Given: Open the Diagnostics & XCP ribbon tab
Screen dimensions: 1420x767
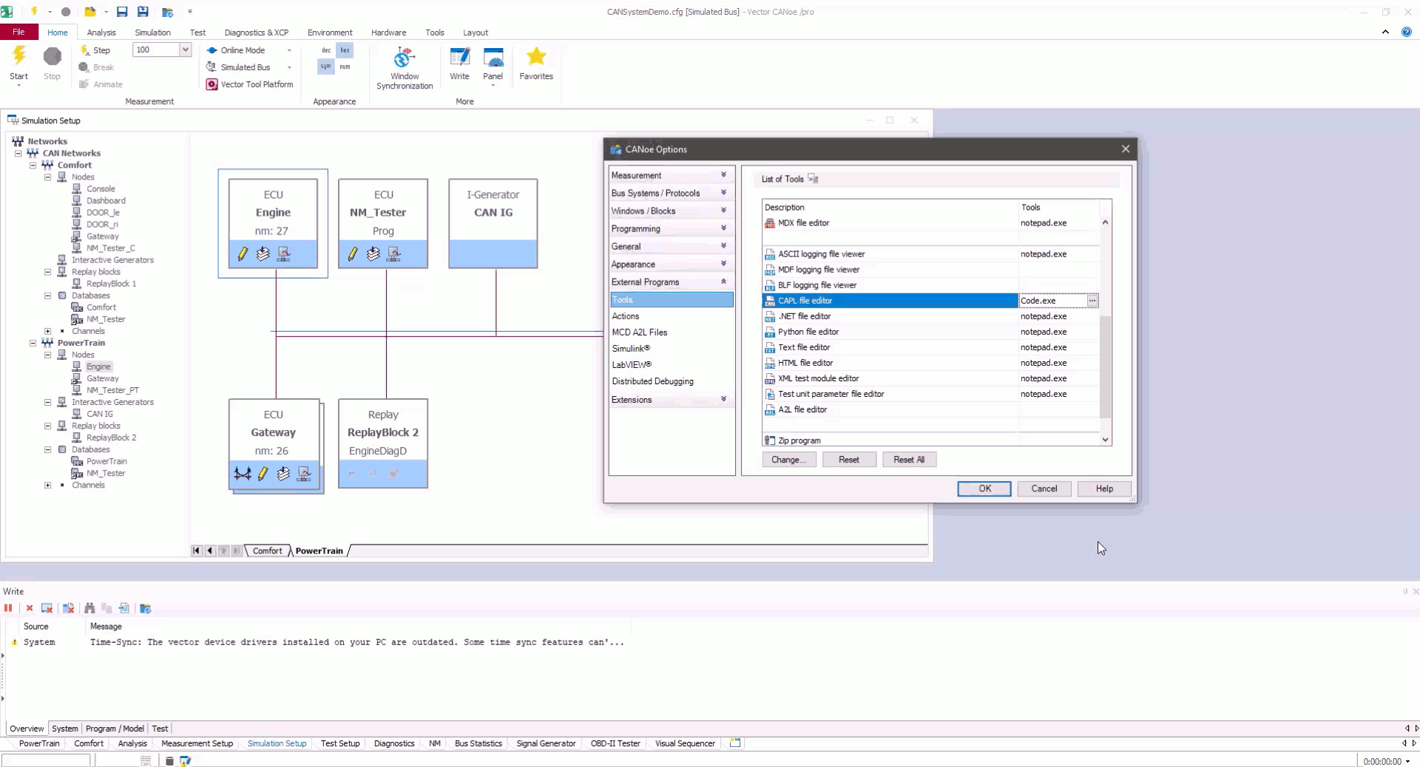Looking at the screenshot, I should (256, 33).
